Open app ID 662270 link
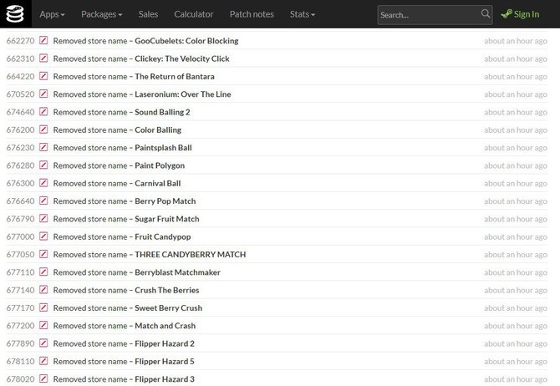The height and width of the screenshot is (386, 560). [x=20, y=41]
